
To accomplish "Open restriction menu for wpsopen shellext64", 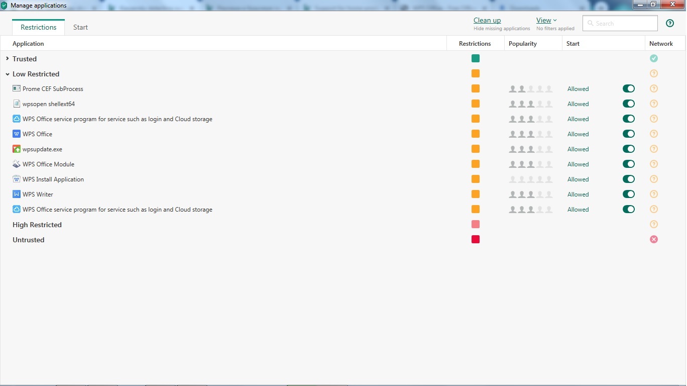I will [x=476, y=104].
